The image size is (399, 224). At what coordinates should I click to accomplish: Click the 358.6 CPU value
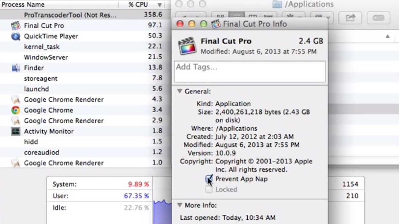[153, 15]
